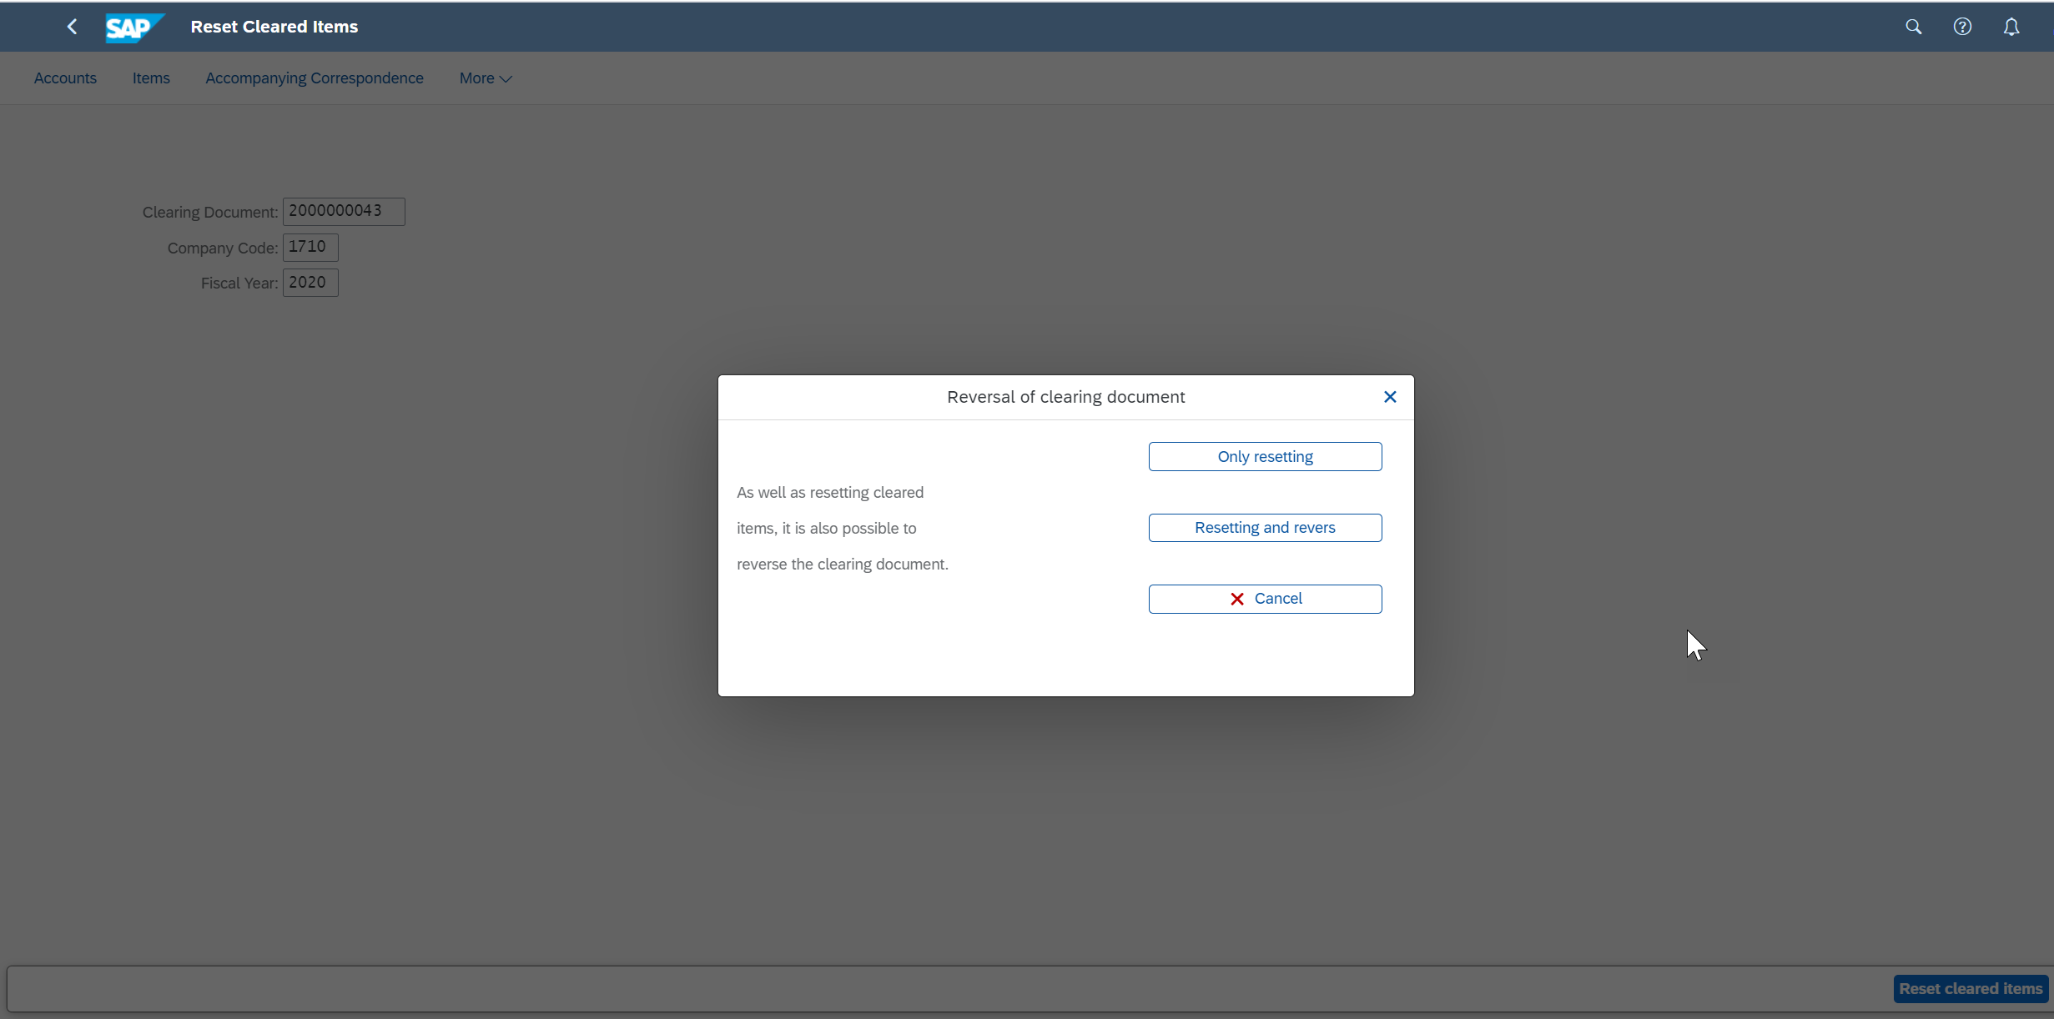Click the red X cancel icon
2054x1019 pixels.
(1236, 599)
